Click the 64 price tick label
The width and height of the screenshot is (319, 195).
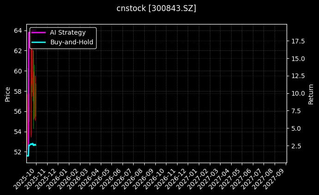(18, 30)
